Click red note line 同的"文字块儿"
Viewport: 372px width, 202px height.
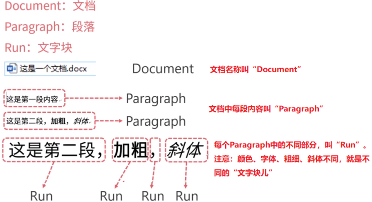[243, 173]
